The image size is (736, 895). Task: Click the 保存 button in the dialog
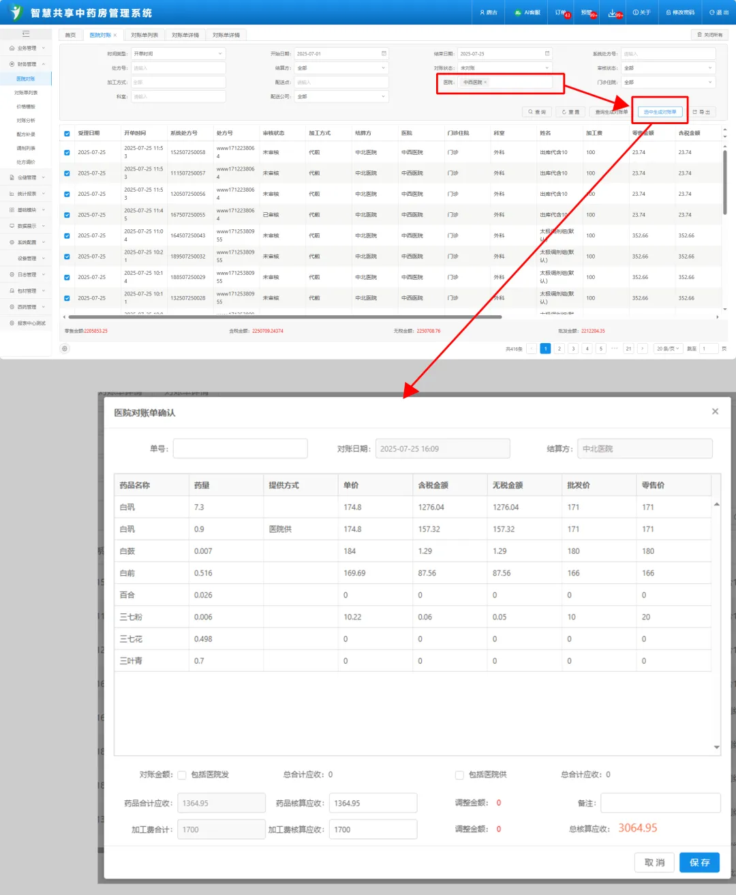[x=699, y=862]
